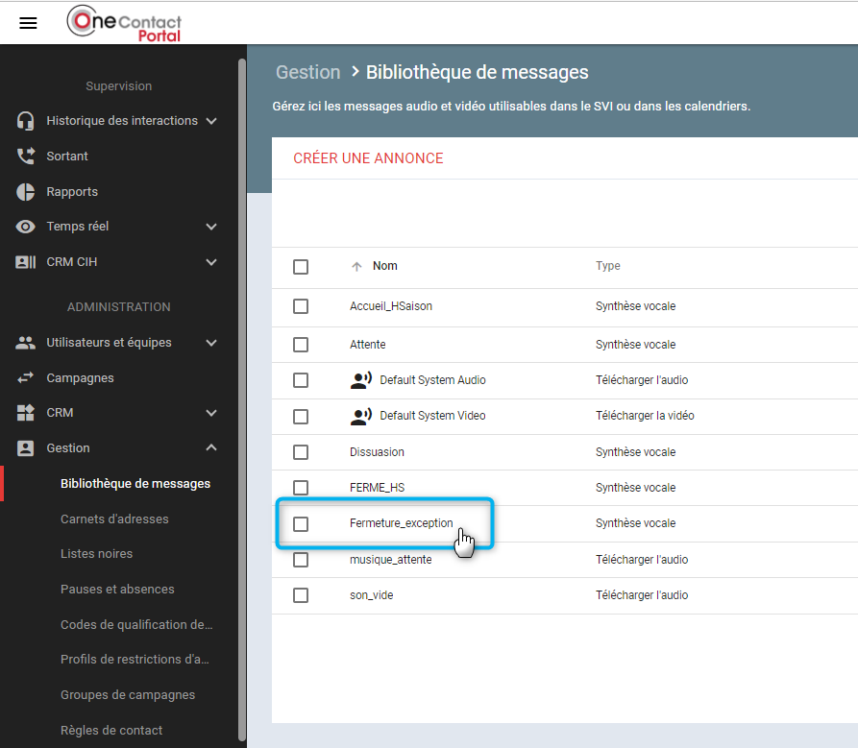Click the outgoing call icon beside Sortant
This screenshot has width=858, height=748.
[x=25, y=157]
